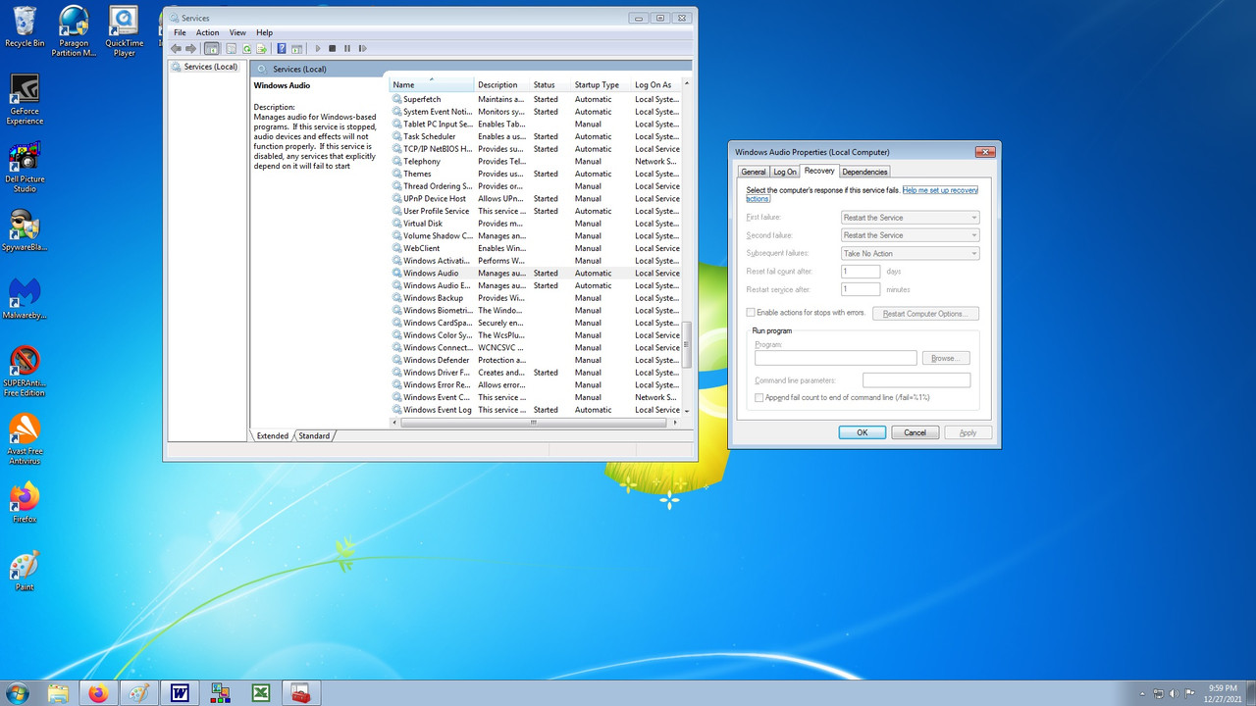Open GeForce Experience desktop icon

pyautogui.click(x=25, y=98)
